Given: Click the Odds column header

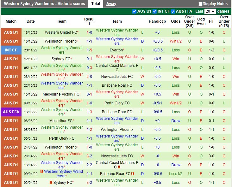Looking at the screenshot, I should point(176,21).
